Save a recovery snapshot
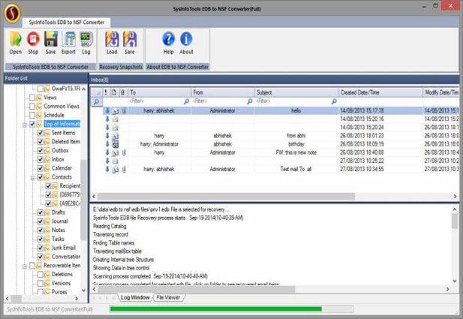The height and width of the screenshot is (319, 463). (x=130, y=43)
